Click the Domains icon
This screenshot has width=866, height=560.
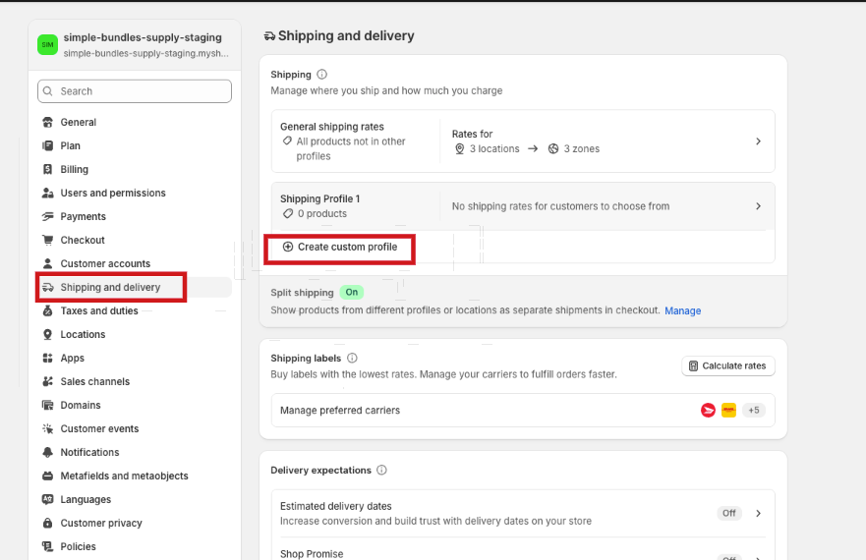[x=47, y=406]
